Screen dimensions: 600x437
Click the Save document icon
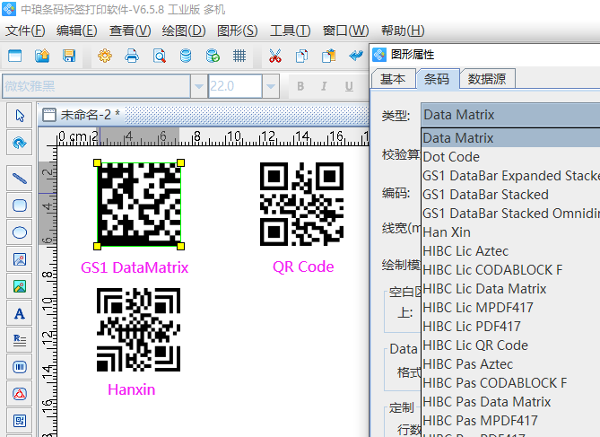[69, 57]
